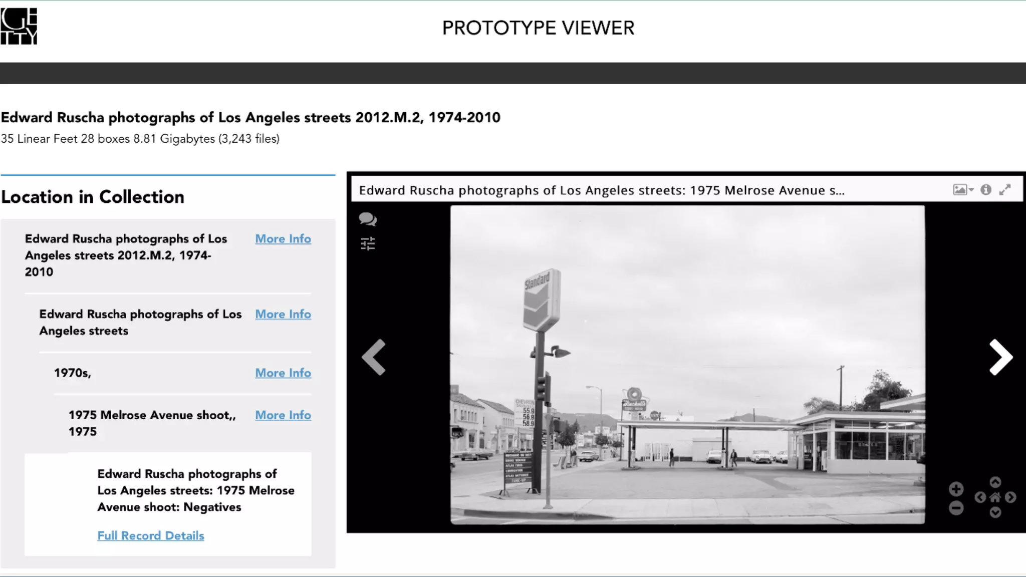The image size is (1026, 577).
Task: Toggle the annotations speech bubble icon
Action: [x=367, y=219]
